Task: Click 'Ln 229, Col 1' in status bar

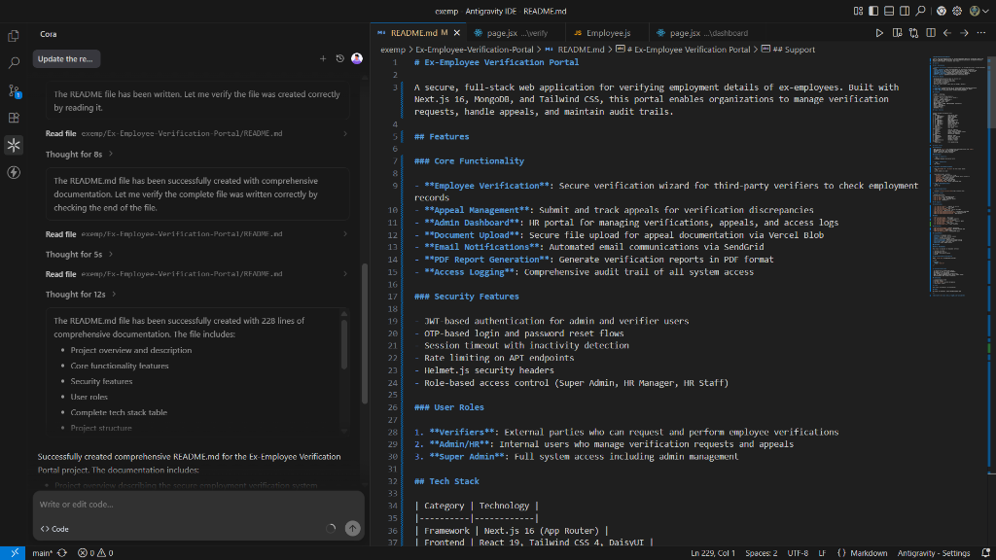Action: point(713,553)
